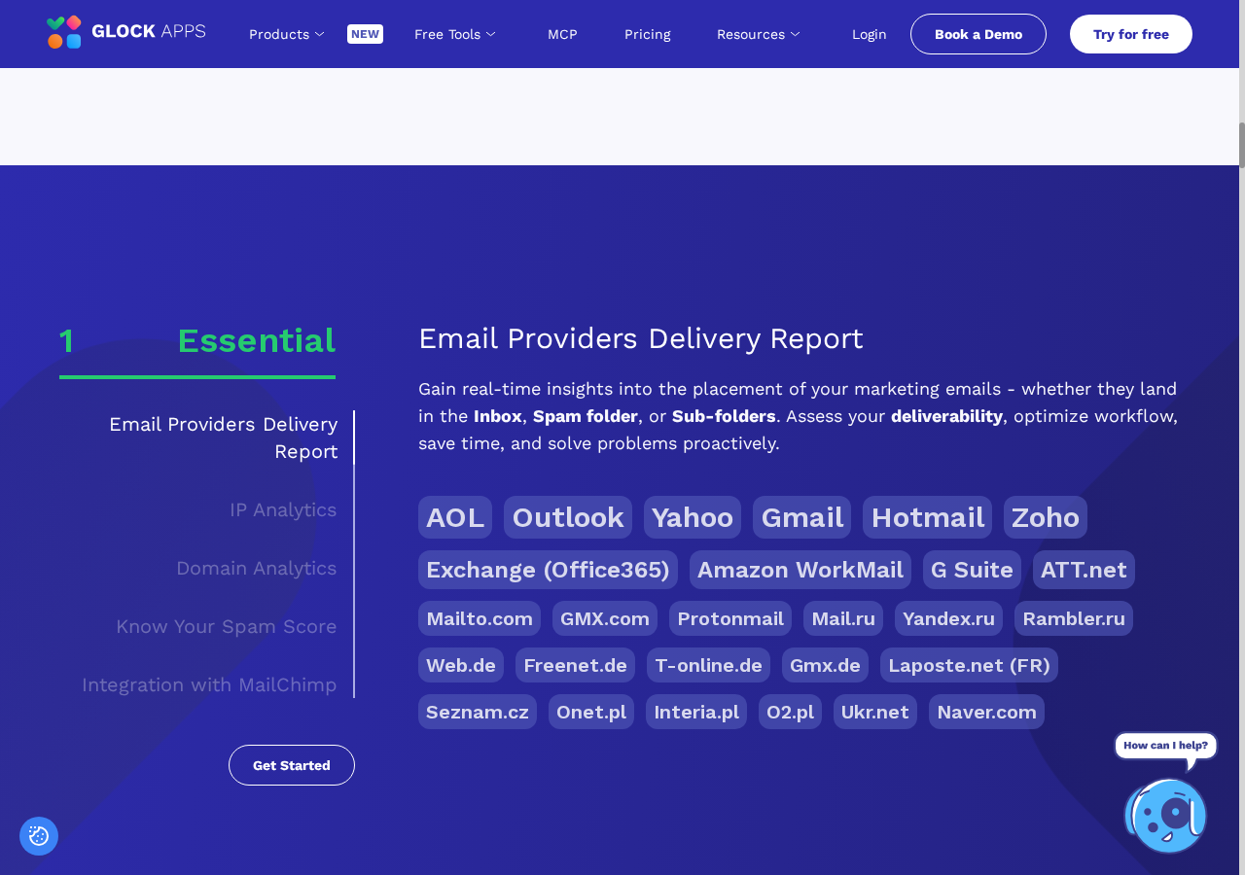Screen dimensions: 1245x875
Task: Click the Amazon WorkMail tag
Action: (x=800, y=570)
